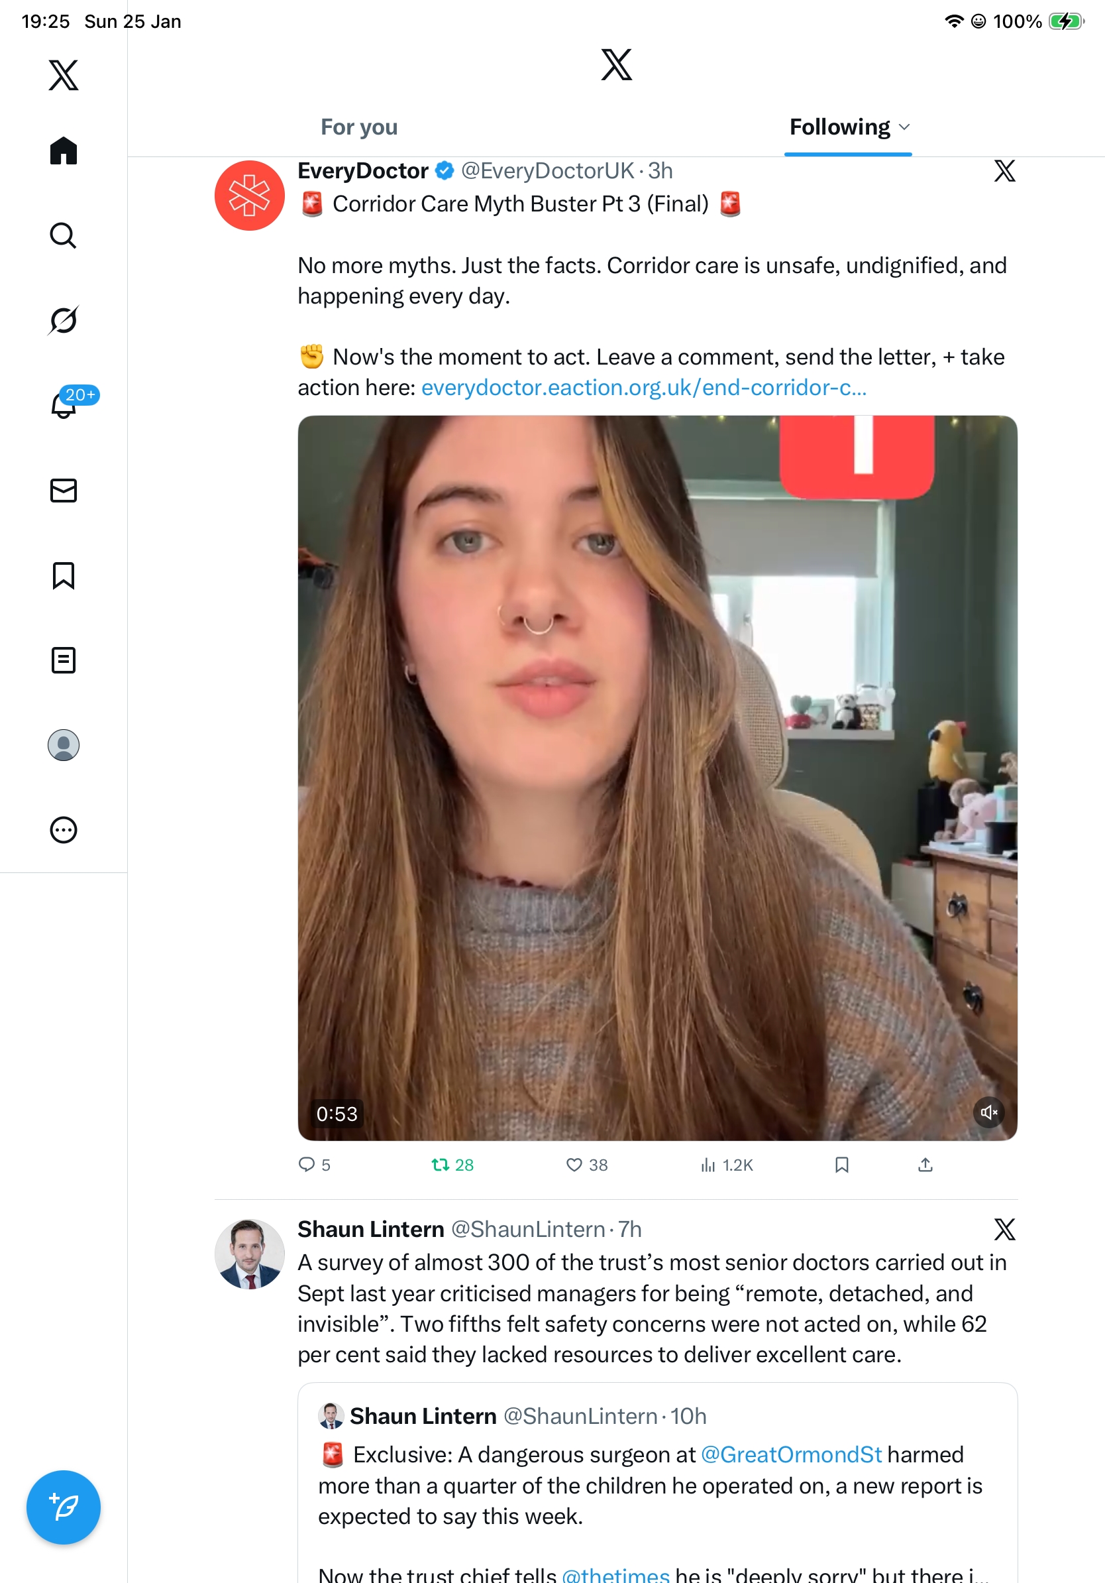
Task: Bookmark the EveryDoctor post
Action: [x=841, y=1165]
